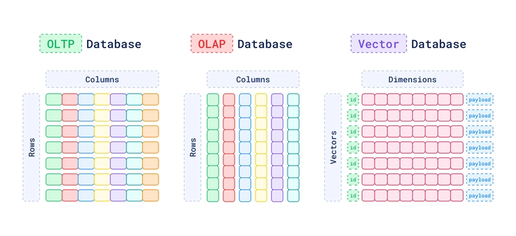
Task: Click the OLTP Rows side label
Action: click(x=31, y=147)
